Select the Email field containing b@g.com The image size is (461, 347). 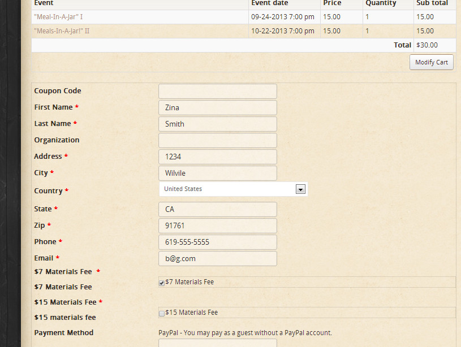coord(218,259)
